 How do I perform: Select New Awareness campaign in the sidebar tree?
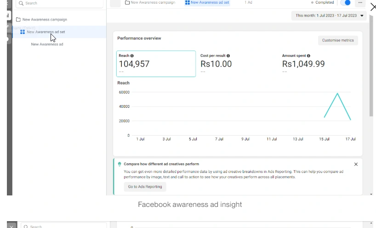(45, 20)
